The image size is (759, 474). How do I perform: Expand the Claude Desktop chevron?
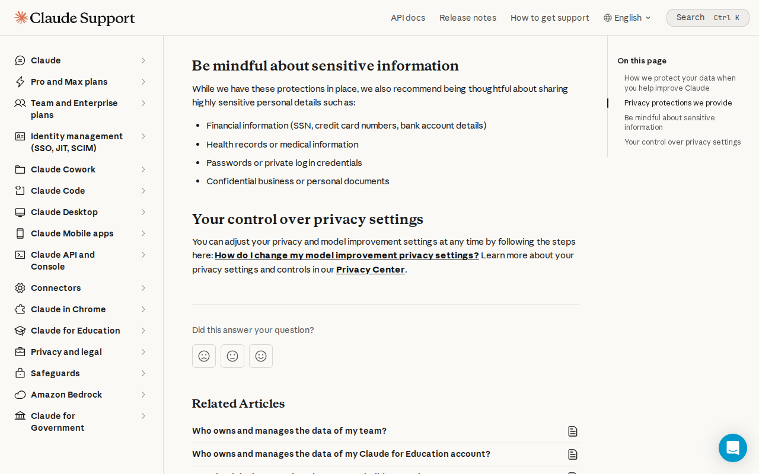[143, 212]
